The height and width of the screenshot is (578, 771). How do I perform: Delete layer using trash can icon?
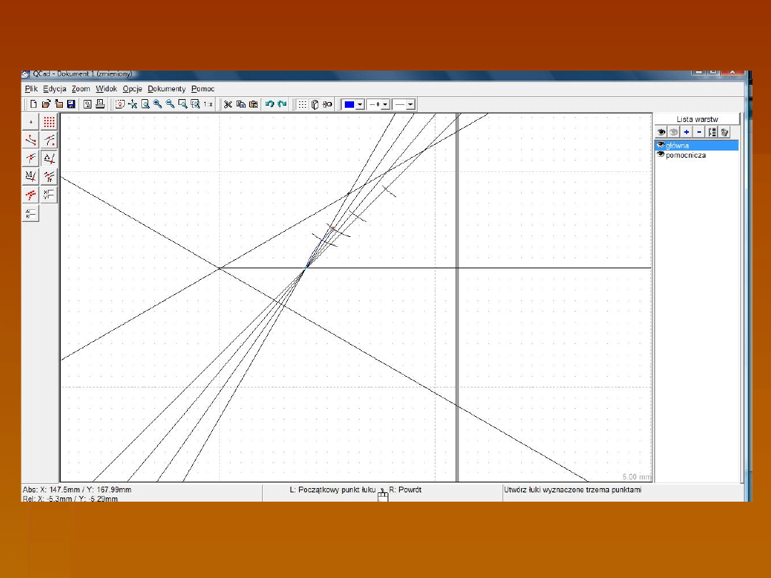(x=725, y=132)
